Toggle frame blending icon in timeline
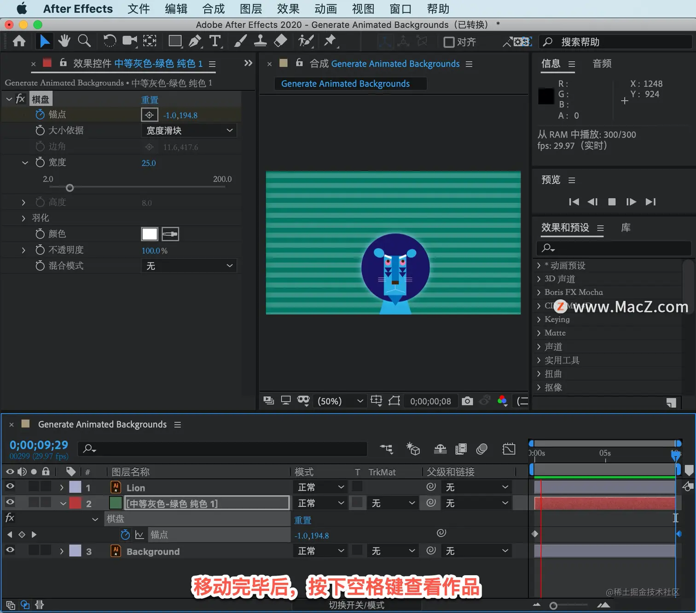 [x=461, y=449]
